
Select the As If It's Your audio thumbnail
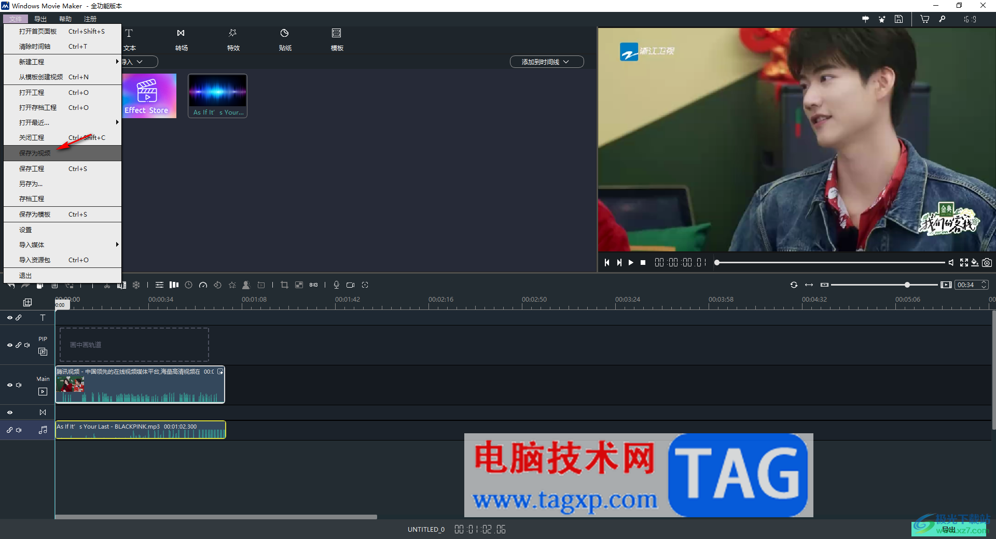click(217, 96)
